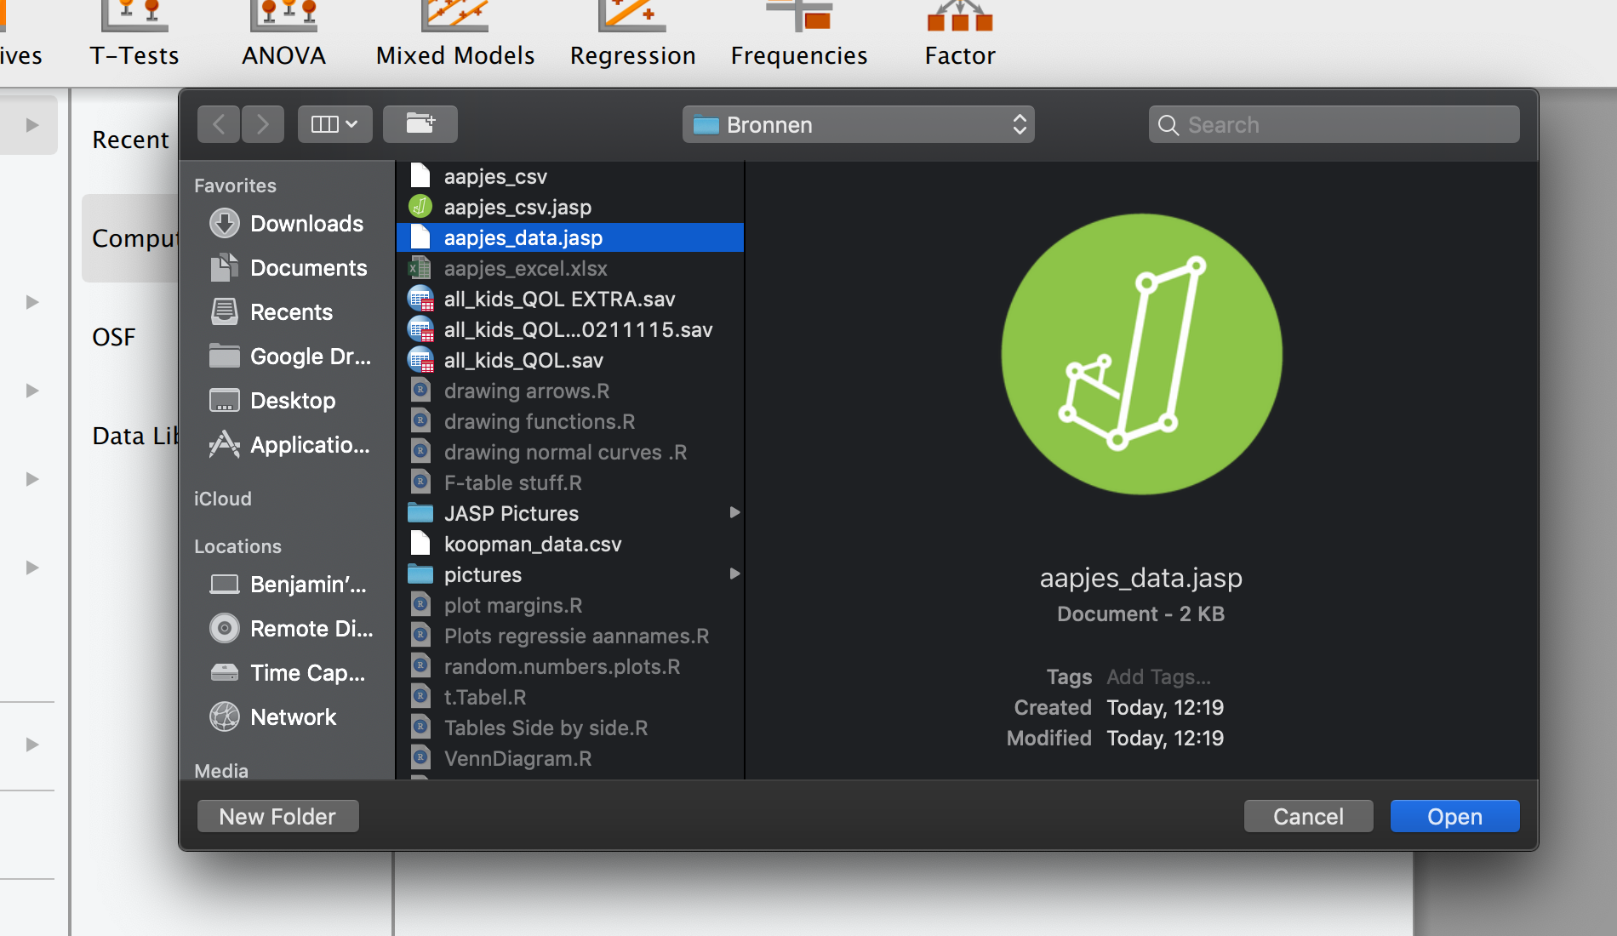Image resolution: width=1617 pixels, height=936 pixels.
Task: Open the Bronnen folder path dropdown
Action: pos(858,124)
